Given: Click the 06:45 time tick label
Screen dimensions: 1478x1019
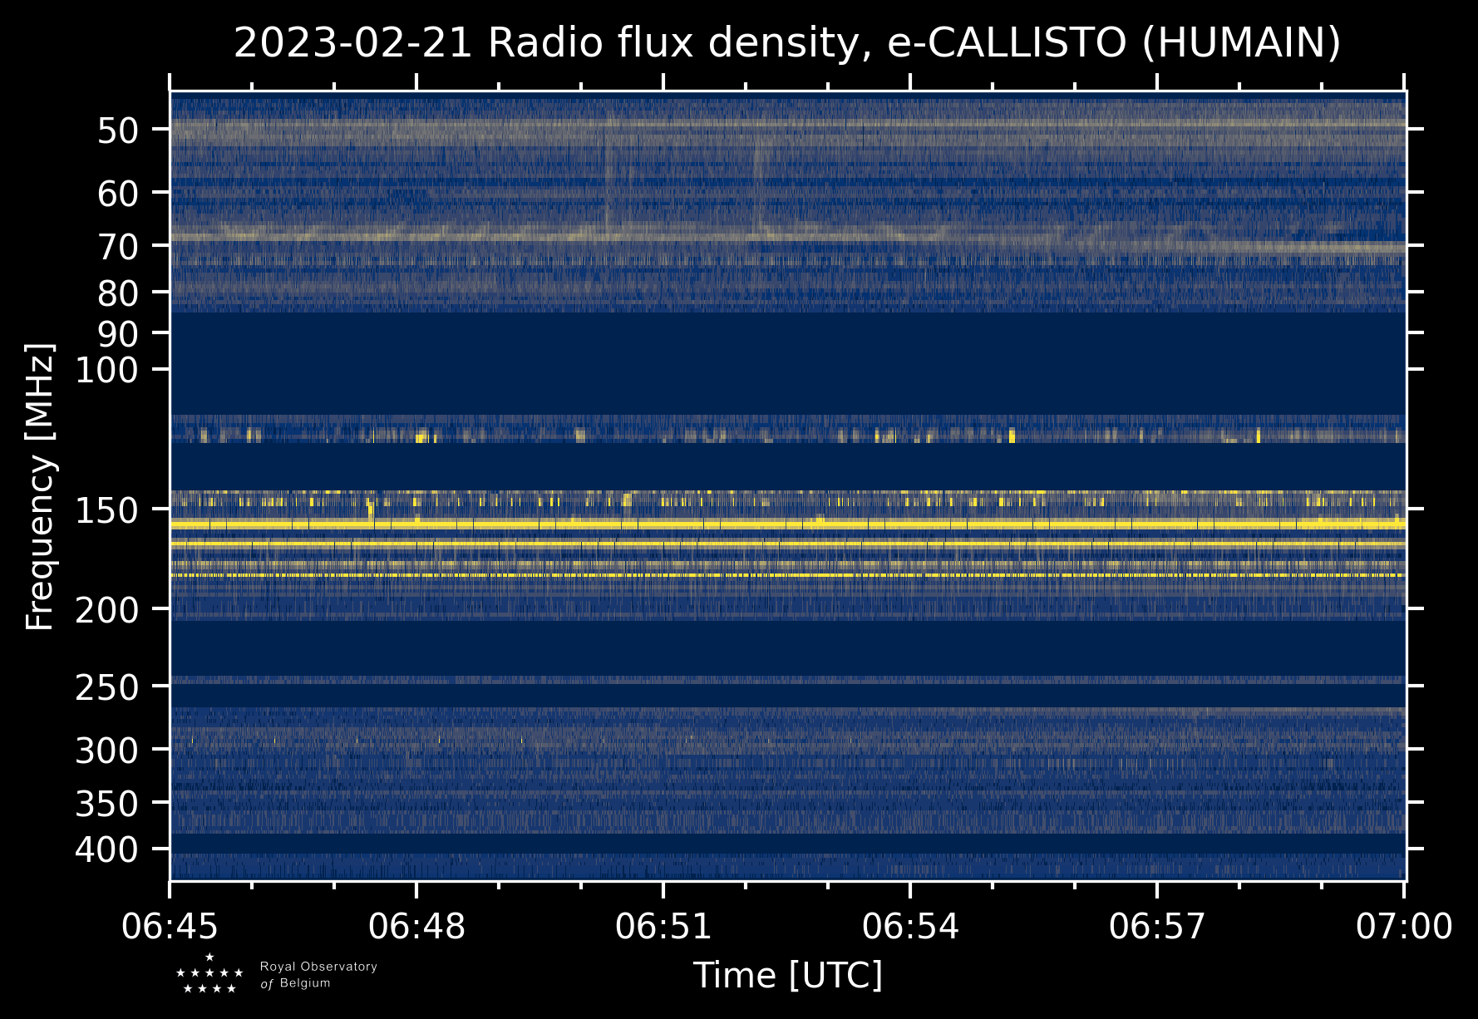Looking at the screenshot, I should tap(170, 927).
